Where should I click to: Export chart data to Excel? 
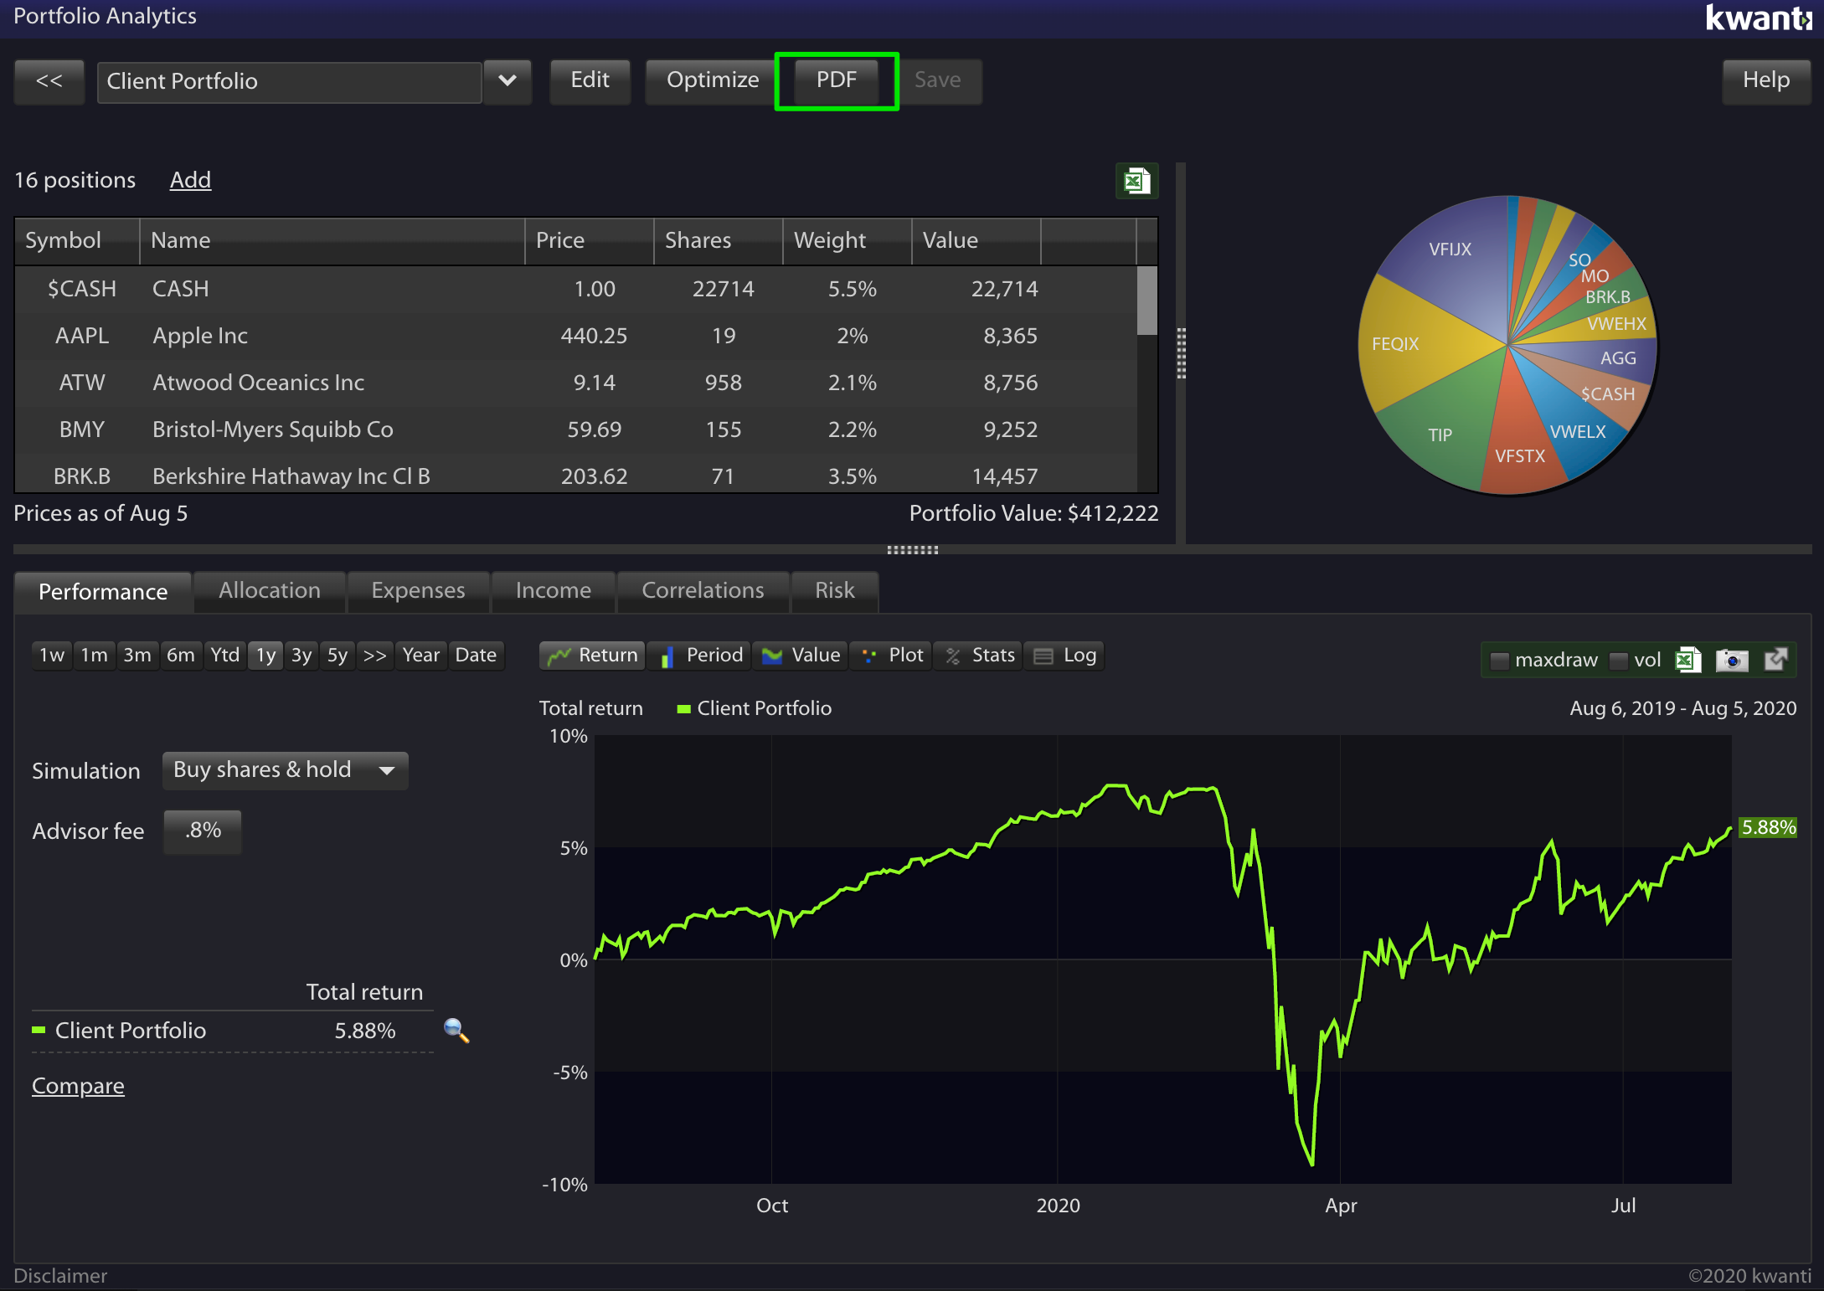1687,660
